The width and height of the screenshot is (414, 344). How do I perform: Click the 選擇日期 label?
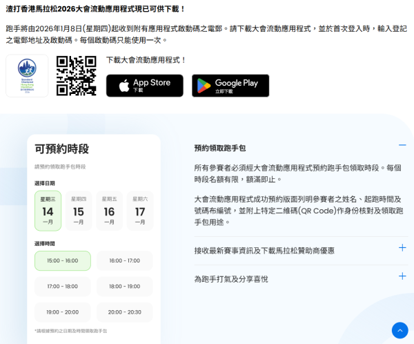coord(45,183)
